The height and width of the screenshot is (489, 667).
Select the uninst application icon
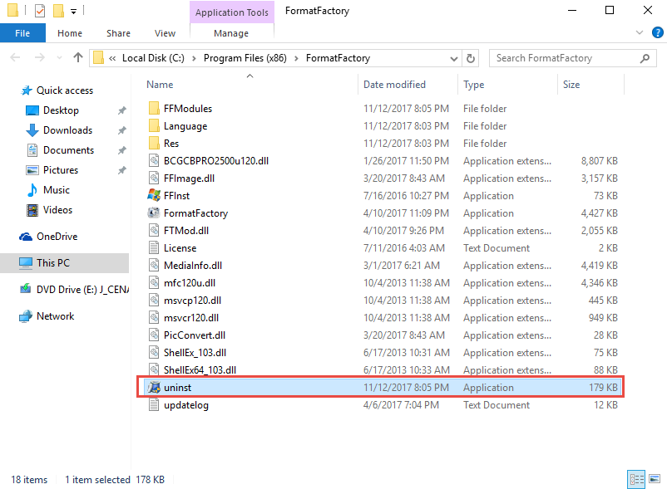click(x=154, y=387)
